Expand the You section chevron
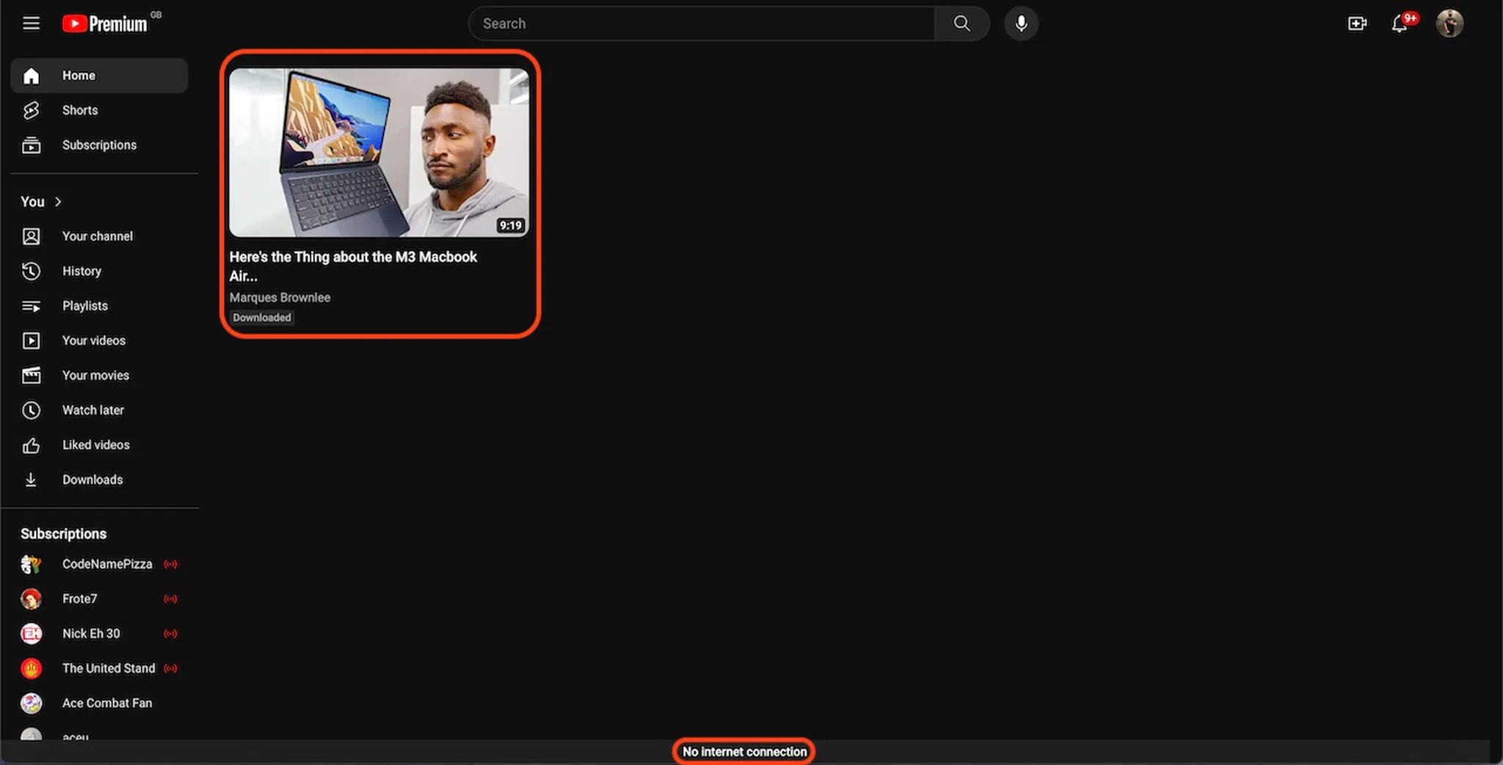The height and width of the screenshot is (765, 1503). pyautogui.click(x=58, y=202)
